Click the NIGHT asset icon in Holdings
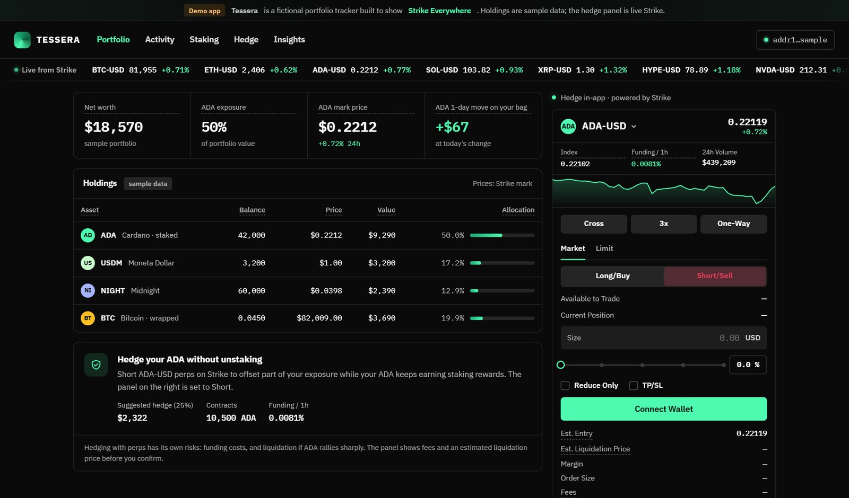849x498 pixels. [x=88, y=290]
